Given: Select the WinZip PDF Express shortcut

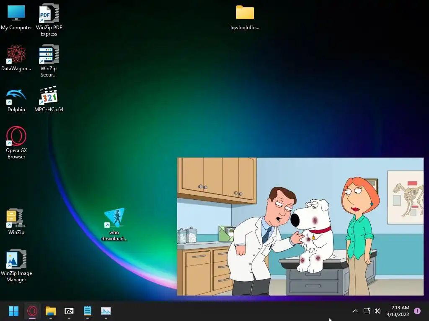Looking at the screenshot, I should (49, 20).
